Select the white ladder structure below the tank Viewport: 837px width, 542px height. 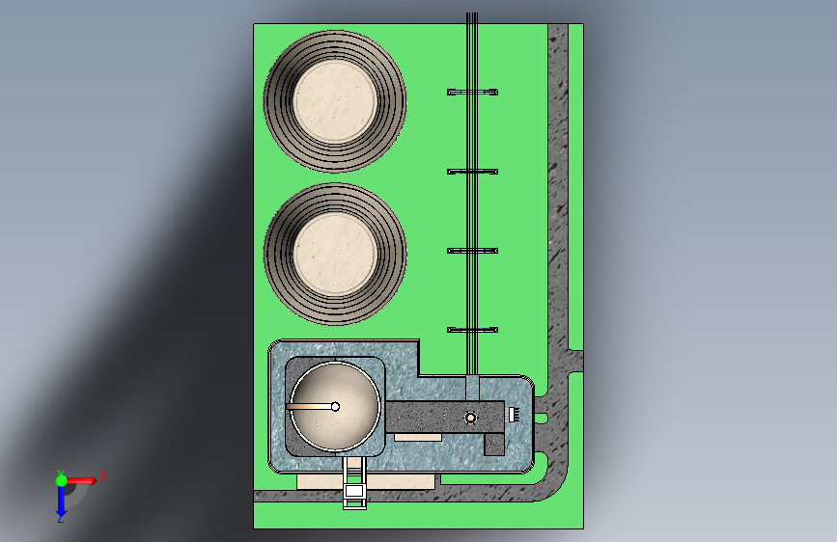click(354, 483)
